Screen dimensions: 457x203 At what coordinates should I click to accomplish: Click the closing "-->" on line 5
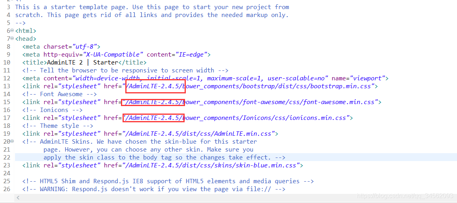coord(21,23)
